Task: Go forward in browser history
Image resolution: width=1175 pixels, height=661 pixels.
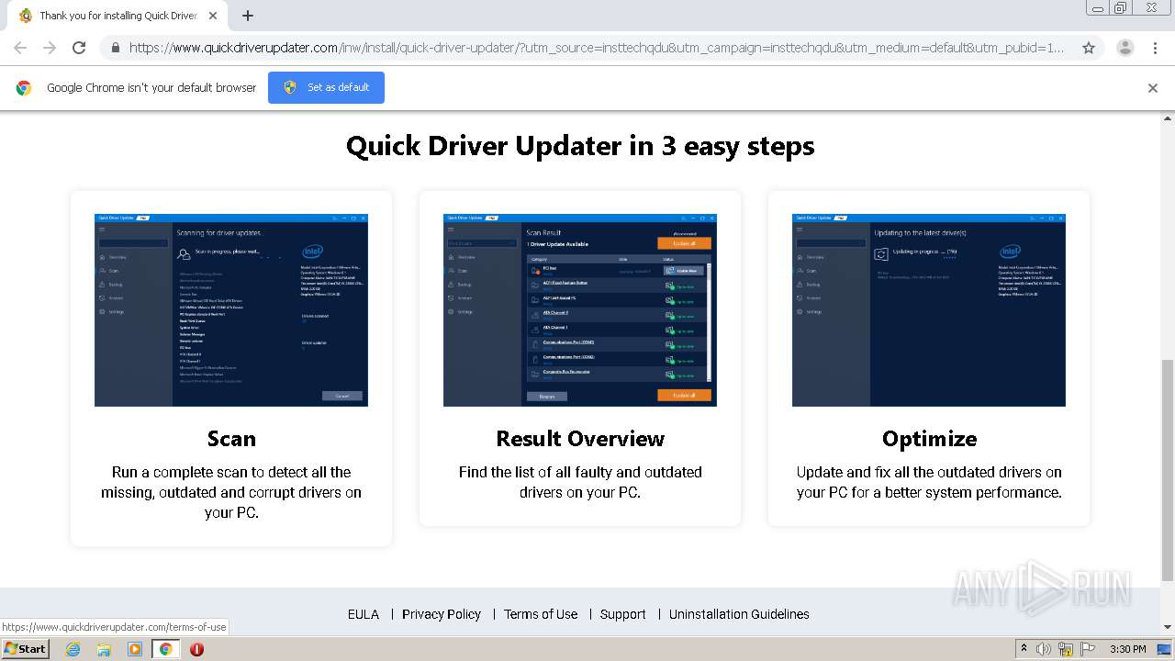Action: 50,48
